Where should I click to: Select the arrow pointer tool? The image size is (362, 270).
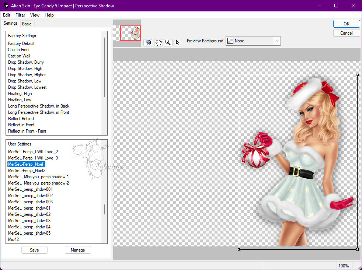pyautogui.click(x=178, y=43)
